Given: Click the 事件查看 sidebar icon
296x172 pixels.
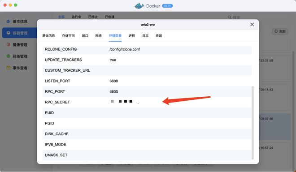Looking at the screenshot, I should tap(9, 68).
